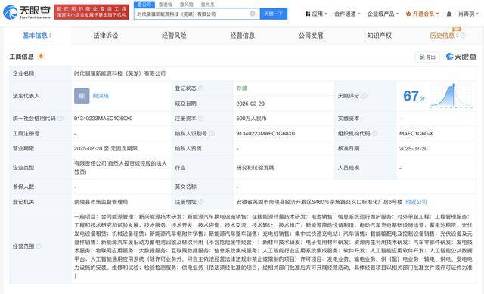Open the legal representative name link
Viewport: 484px width, 294px height.
pyautogui.click(x=101, y=96)
